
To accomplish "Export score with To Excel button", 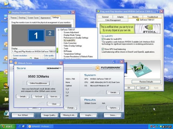I will click(38, 96).
